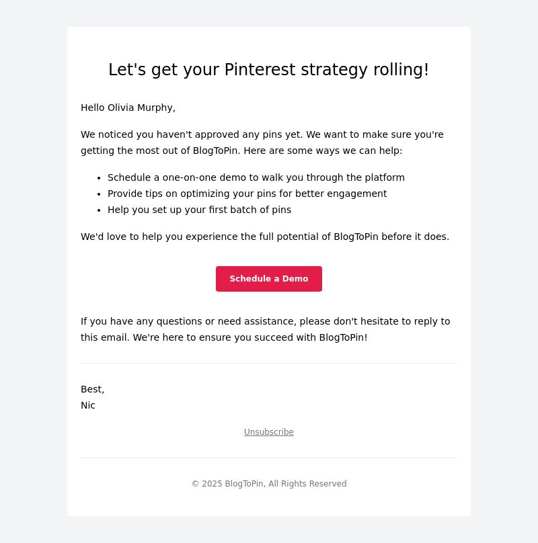Screen dimensions: 538x543
Task: Select the first batch of pins bullet
Action: [199, 210]
